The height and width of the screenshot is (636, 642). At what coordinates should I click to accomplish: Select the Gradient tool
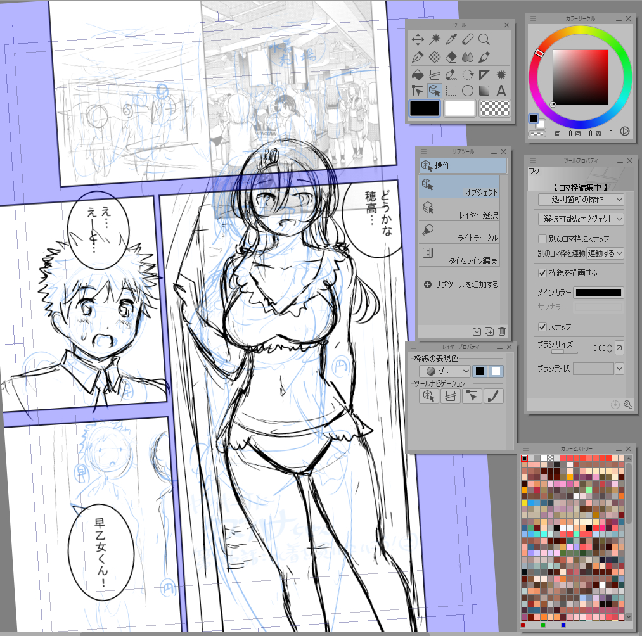coord(484,91)
